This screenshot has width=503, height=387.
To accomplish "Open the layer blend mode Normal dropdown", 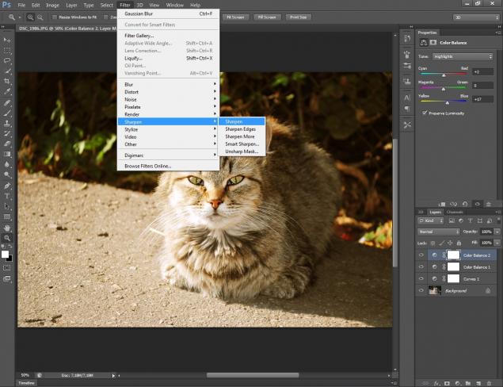I will 438,232.
